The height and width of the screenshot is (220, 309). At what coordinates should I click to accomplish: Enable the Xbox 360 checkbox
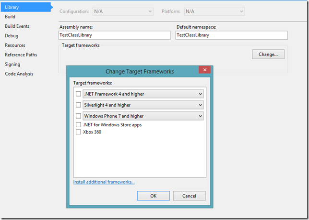point(78,132)
